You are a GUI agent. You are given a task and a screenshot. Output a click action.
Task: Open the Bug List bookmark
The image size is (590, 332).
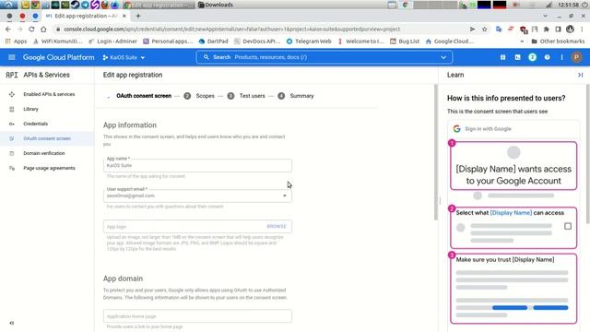(405, 41)
